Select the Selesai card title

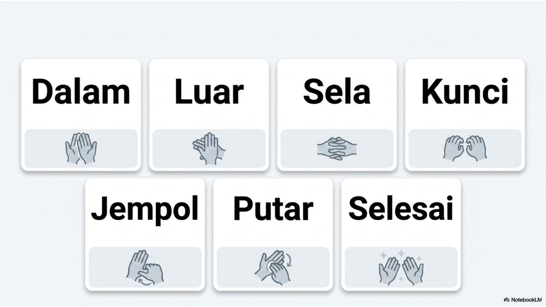[401, 208]
